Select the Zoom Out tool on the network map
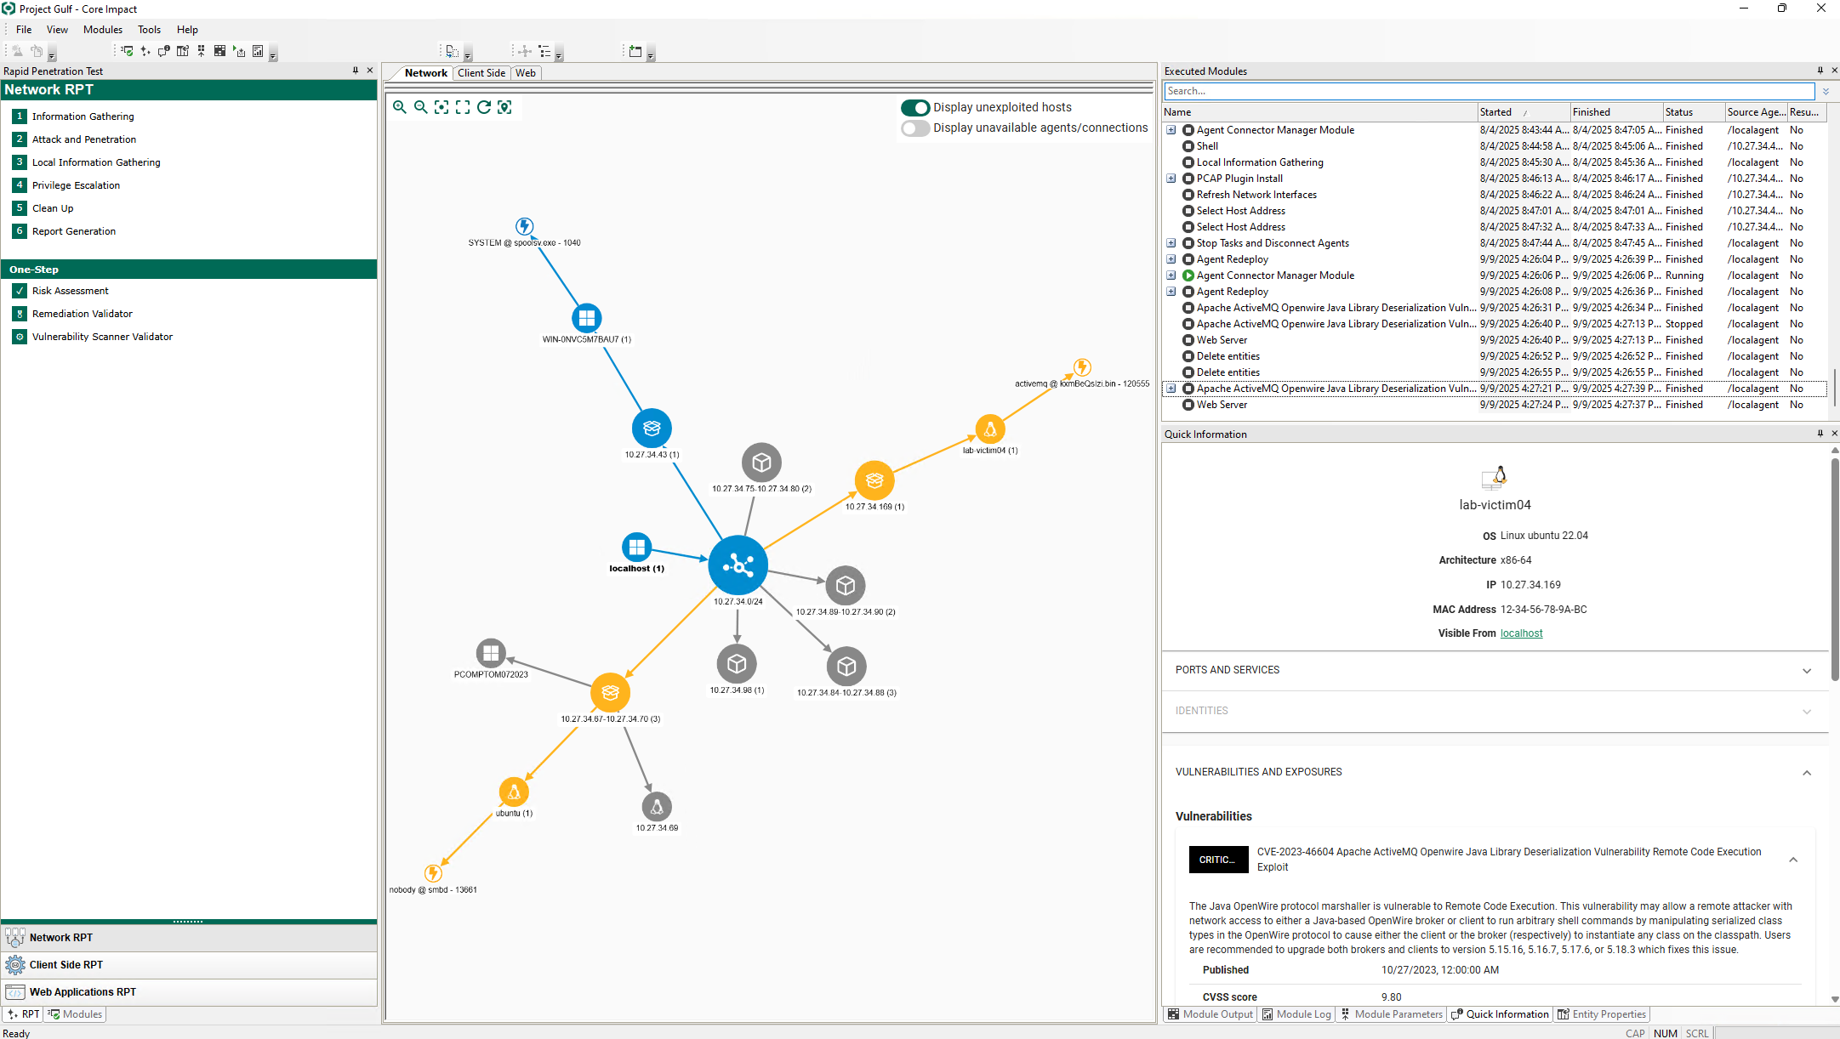Viewport: 1840px width, 1039px height. point(421,107)
